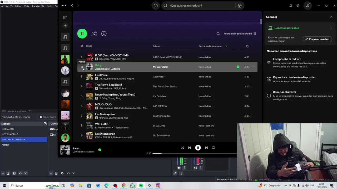Show hidden system tray icons
This screenshot has width=337, height=189.
point(286,186)
